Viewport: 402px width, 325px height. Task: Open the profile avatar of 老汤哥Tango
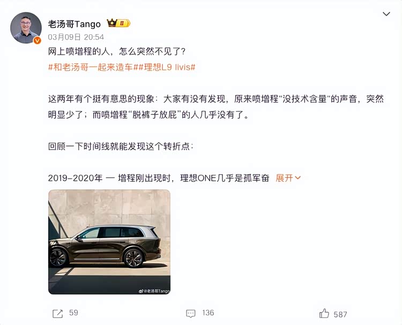click(26, 28)
